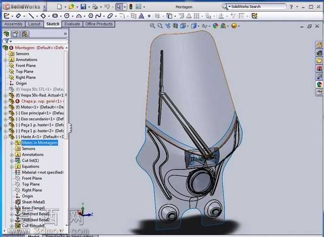Collapse the Haste A<1> component
Image resolution: width=324 pixels, height=237 pixels.
point(6,137)
